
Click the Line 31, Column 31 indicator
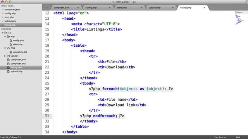click(10, 137)
